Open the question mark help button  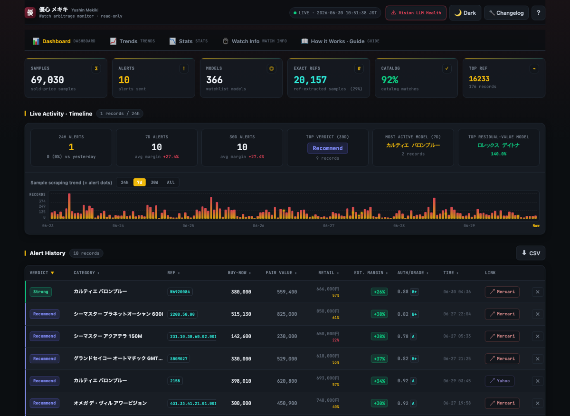pos(538,13)
